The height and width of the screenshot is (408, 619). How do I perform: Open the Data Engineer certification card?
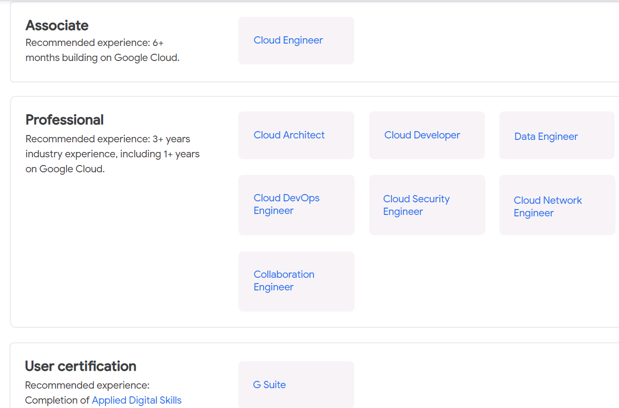coord(557,135)
